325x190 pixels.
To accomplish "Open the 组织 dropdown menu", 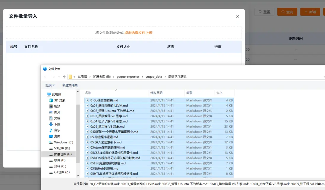I will point(50,85).
